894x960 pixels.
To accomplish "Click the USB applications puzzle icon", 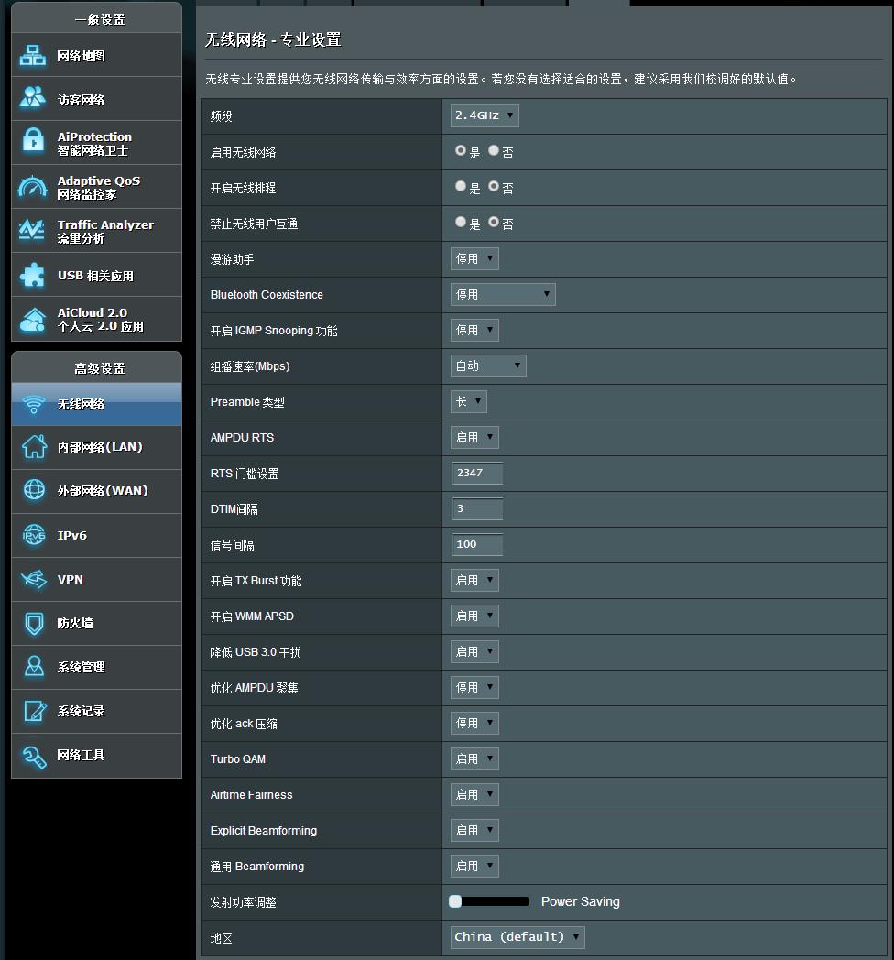I will 32,275.
